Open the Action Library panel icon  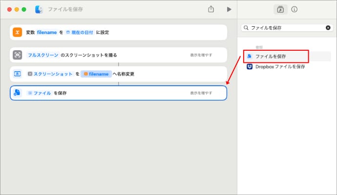click(280, 9)
